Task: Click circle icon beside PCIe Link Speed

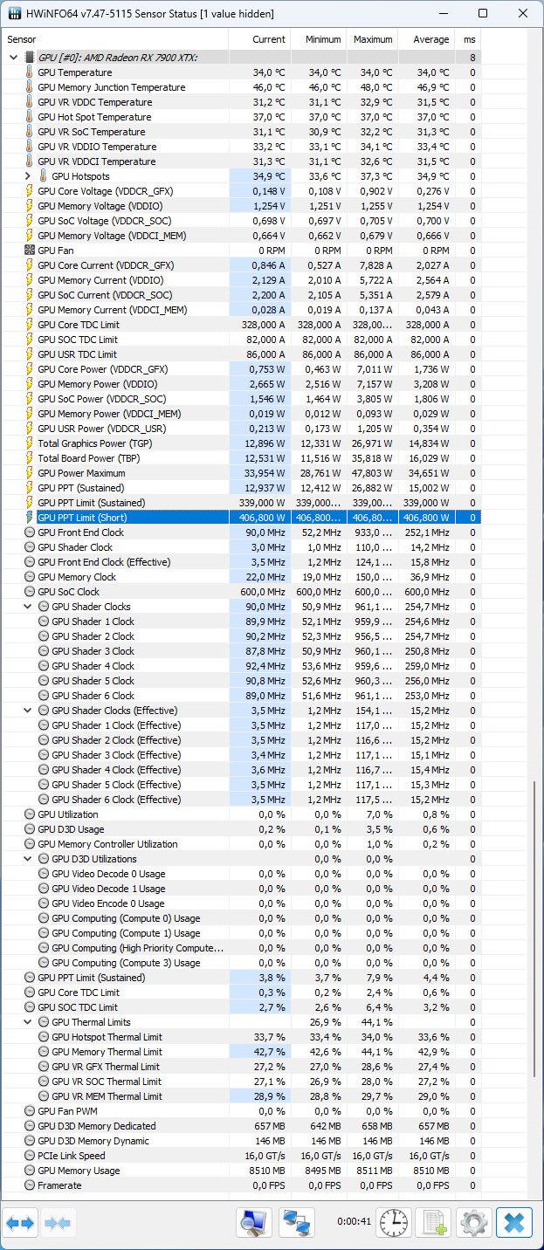Action: tap(30, 1156)
